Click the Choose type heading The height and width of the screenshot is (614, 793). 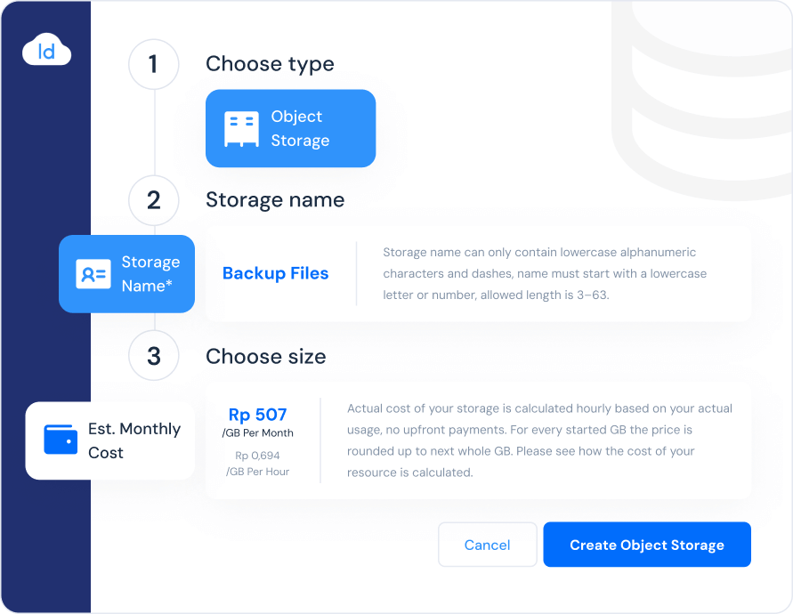[270, 64]
